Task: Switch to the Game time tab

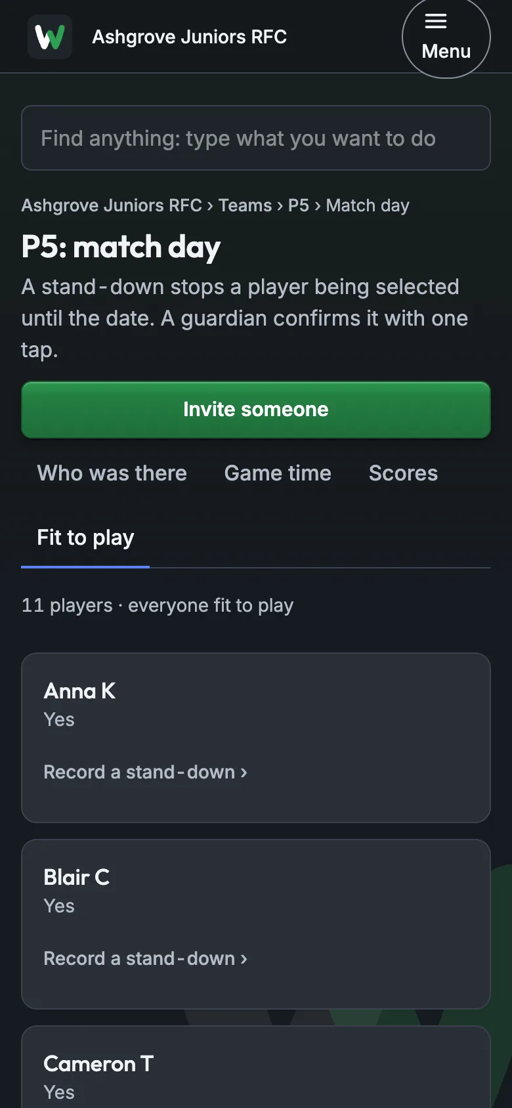Action: click(x=278, y=473)
